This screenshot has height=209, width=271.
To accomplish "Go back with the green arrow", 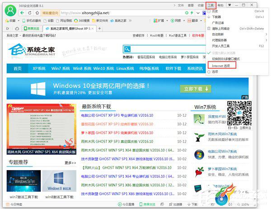I will [x=22, y=13].
